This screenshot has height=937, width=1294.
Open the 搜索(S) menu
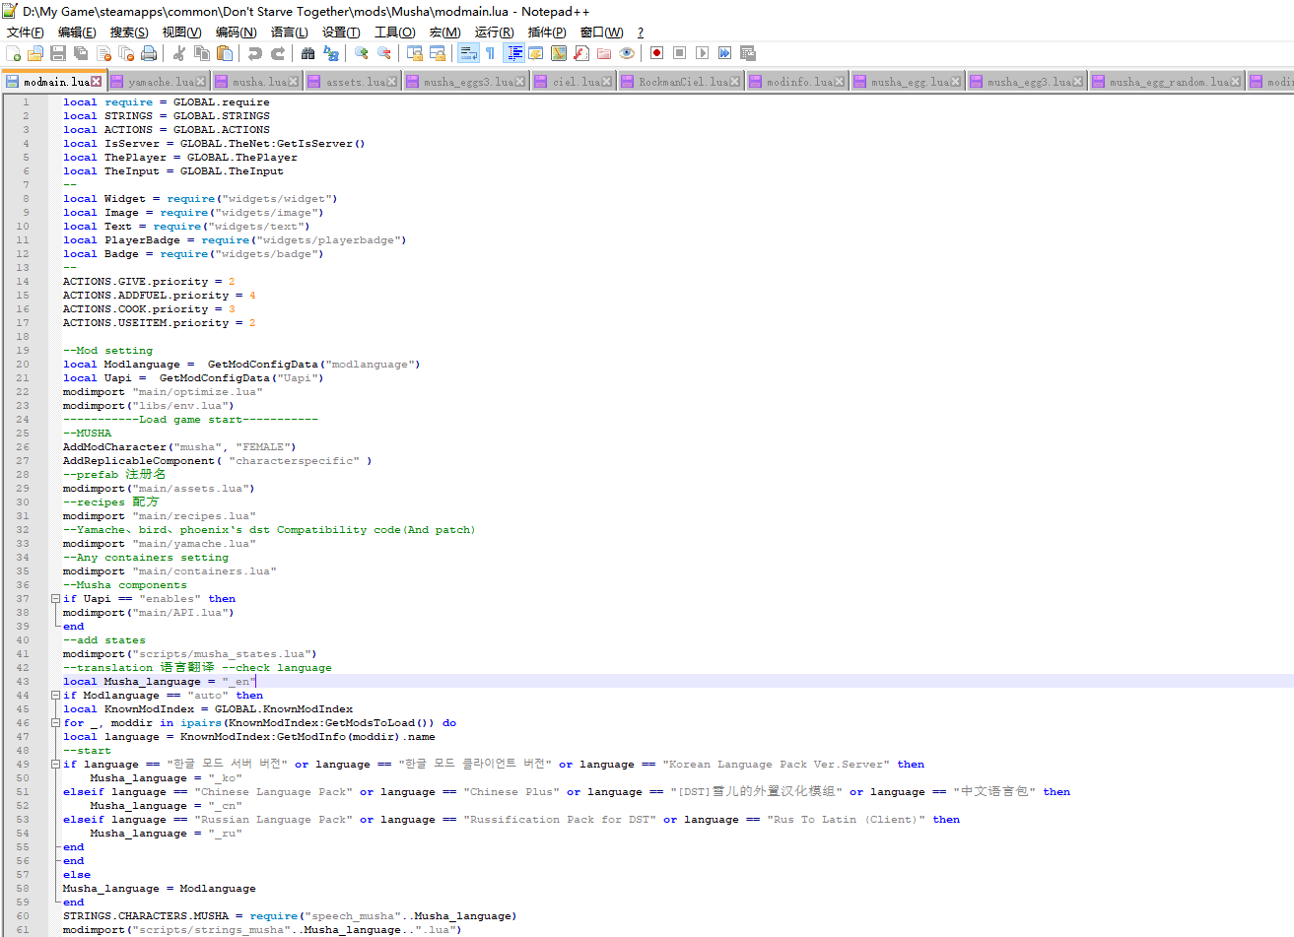click(x=129, y=33)
